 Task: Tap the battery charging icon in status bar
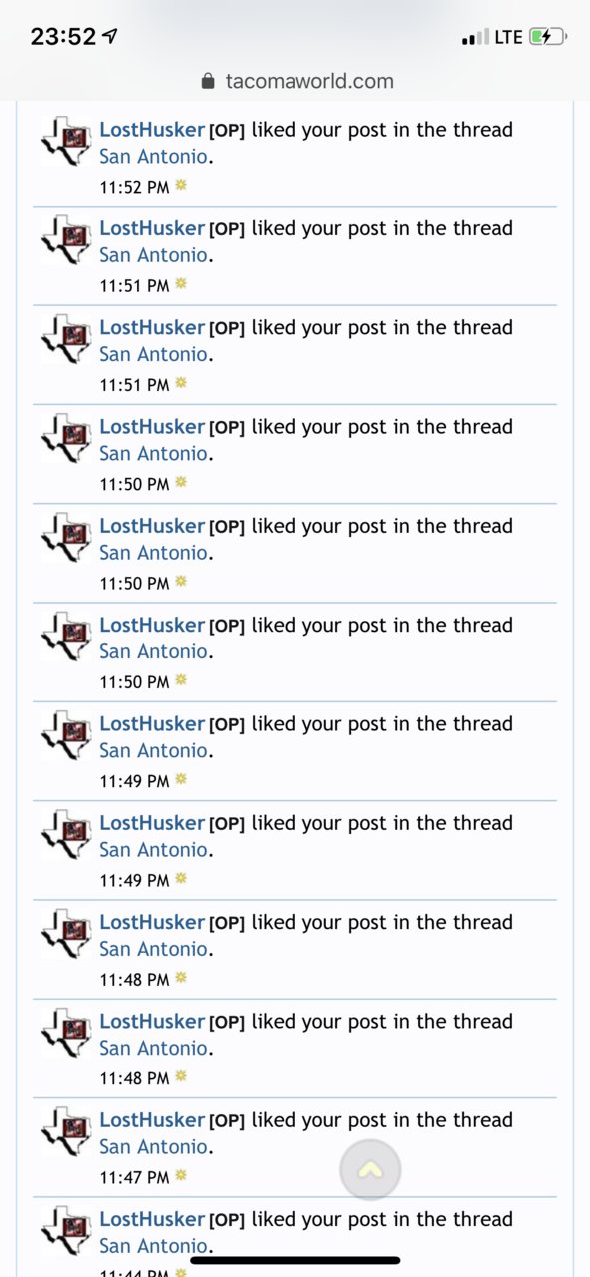tap(548, 37)
